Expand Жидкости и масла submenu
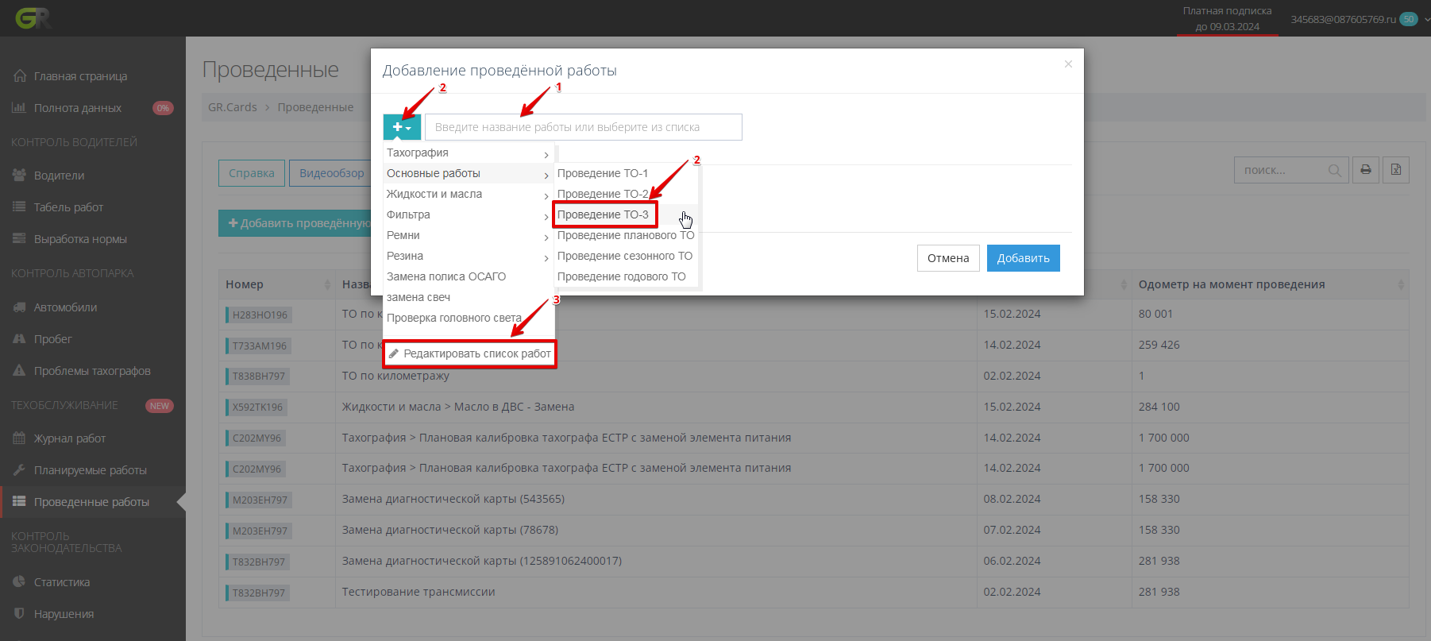The height and width of the screenshot is (641, 1431). [x=468, y=194]
